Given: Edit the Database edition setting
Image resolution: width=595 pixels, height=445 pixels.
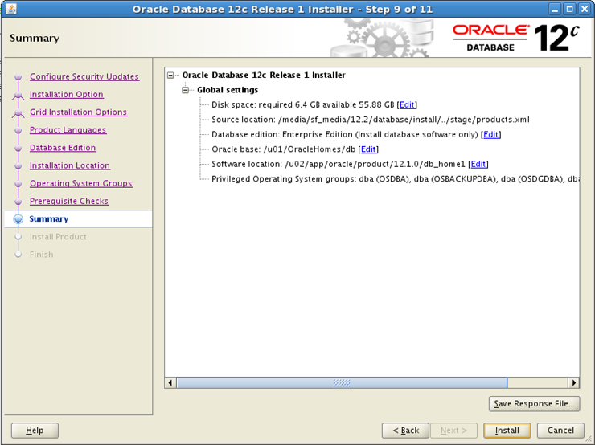Looking at the screenshot, I should click(490, 135).
